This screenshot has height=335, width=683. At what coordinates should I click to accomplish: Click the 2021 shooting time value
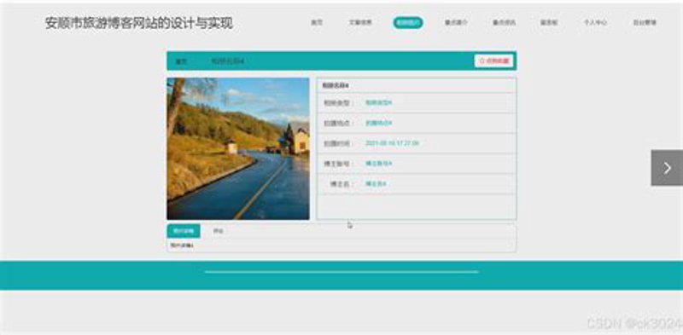click(392, 143)
